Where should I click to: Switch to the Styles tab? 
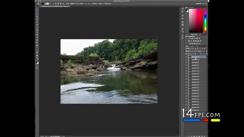tap(200, 35)
